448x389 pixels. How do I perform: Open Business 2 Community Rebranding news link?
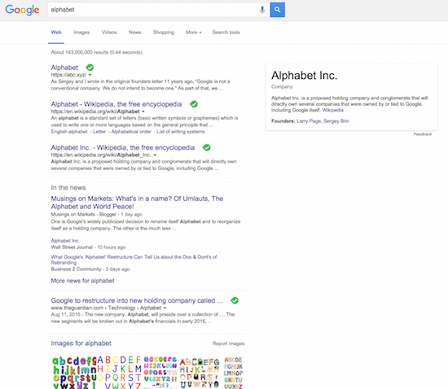[134, 260]
